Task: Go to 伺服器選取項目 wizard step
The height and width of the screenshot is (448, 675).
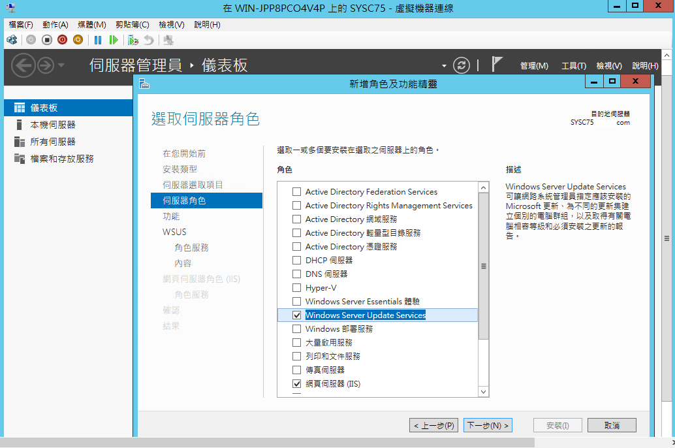Action: pyautogui.click(x=193, y=185)
